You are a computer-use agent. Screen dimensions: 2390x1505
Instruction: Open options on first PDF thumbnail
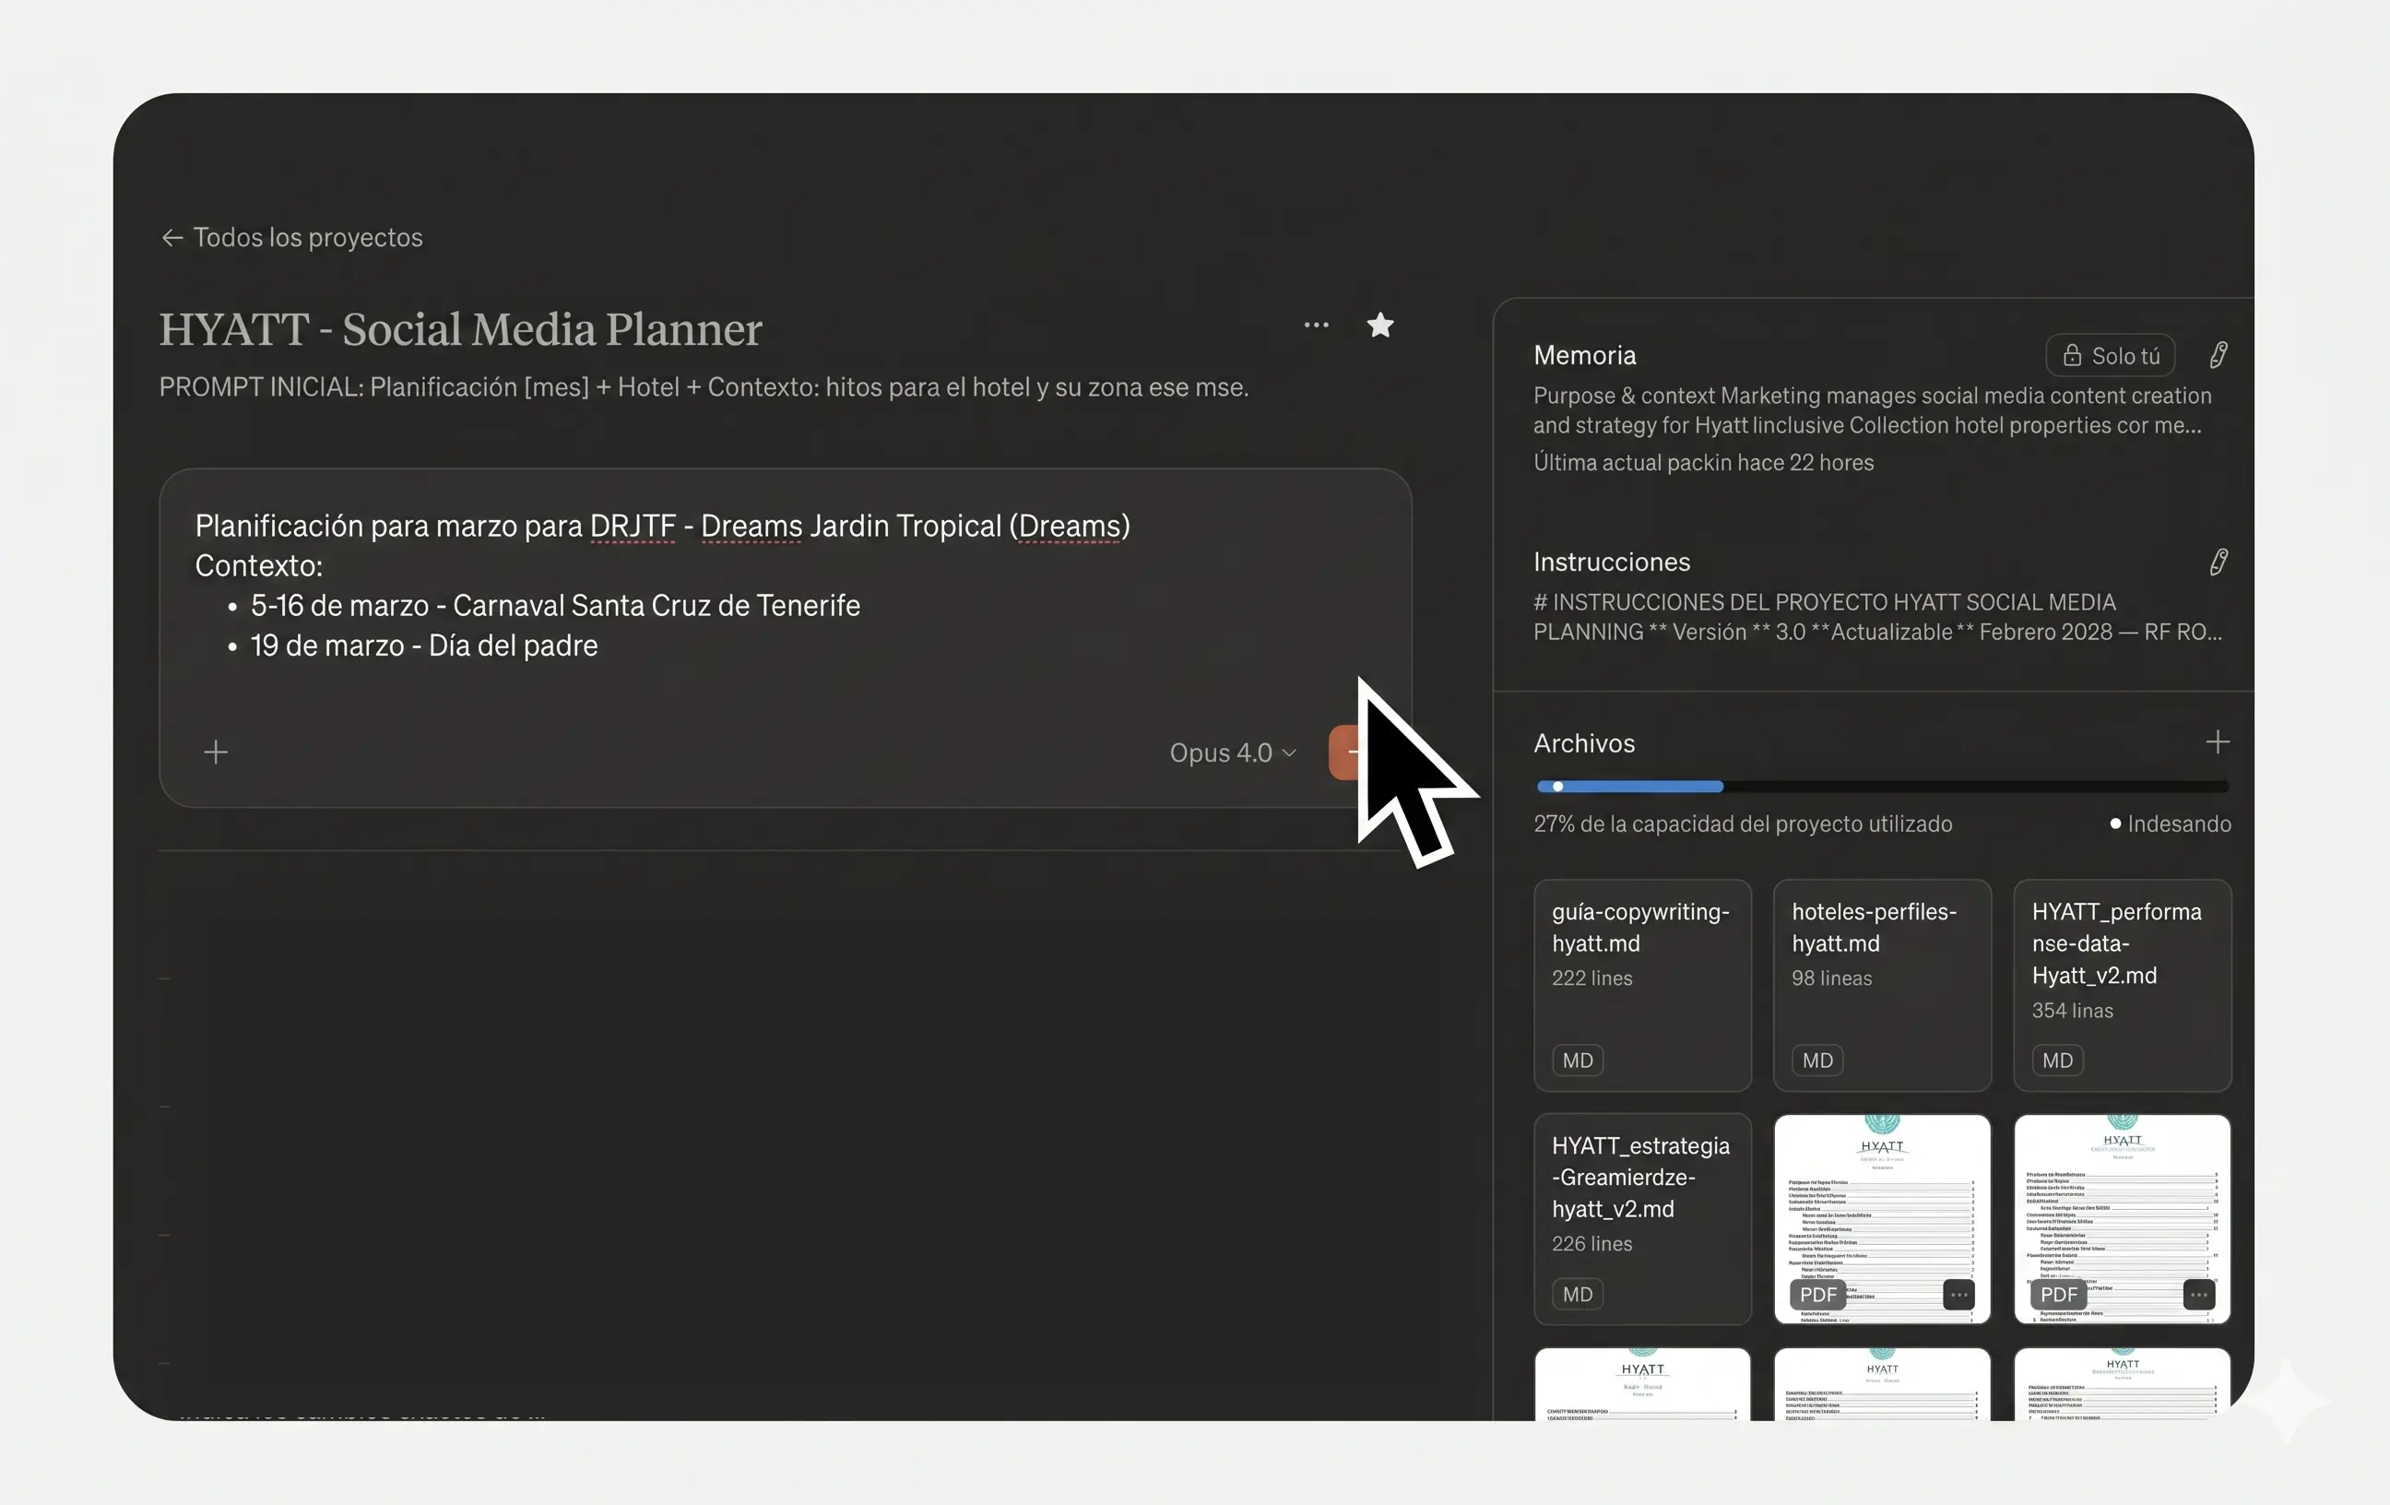click(x=1958, y=1295)
